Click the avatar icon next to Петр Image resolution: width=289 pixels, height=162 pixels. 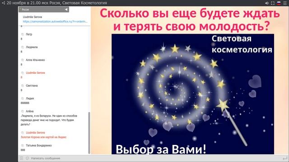point(23,34)
